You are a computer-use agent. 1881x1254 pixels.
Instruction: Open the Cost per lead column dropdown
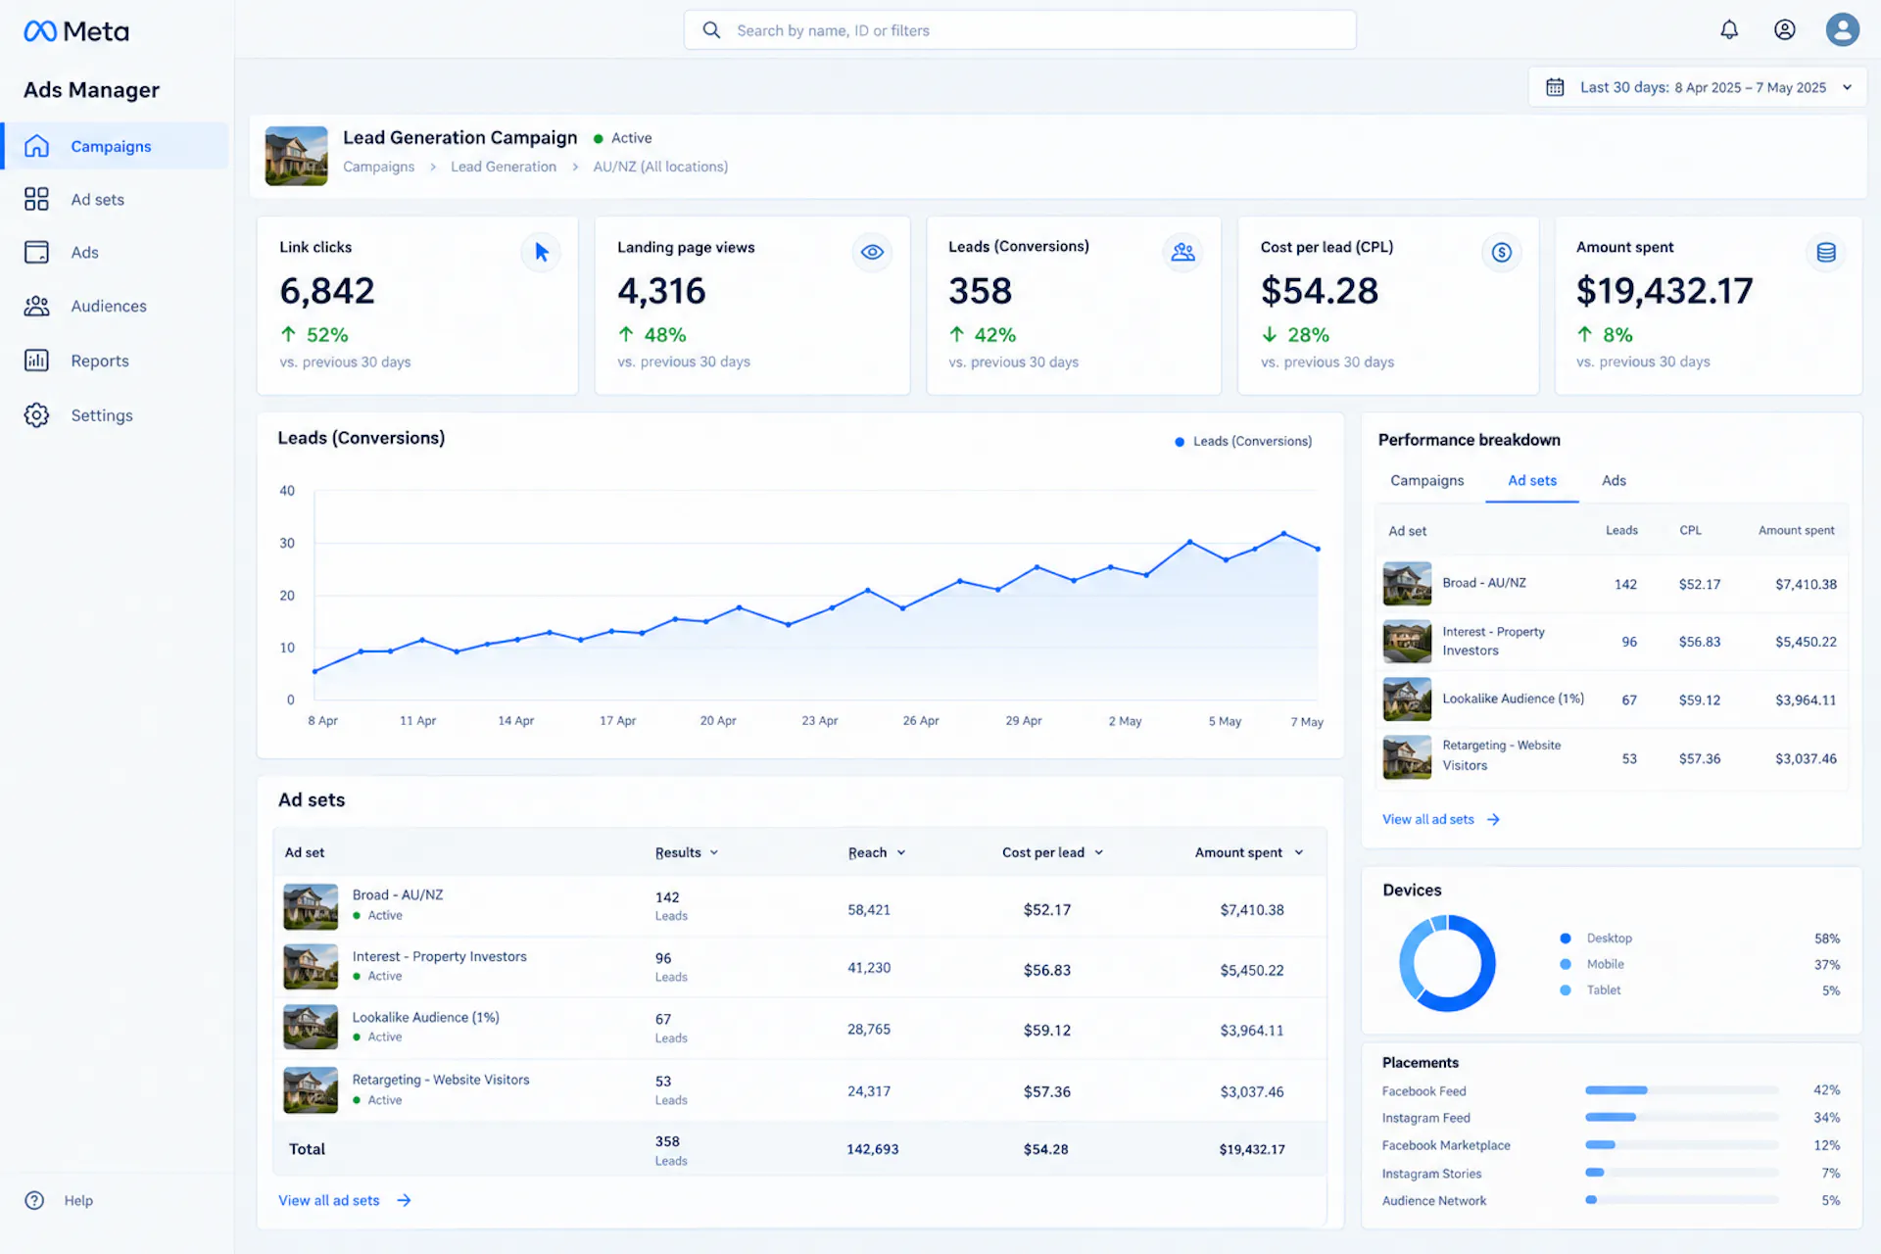(1098, 852)
